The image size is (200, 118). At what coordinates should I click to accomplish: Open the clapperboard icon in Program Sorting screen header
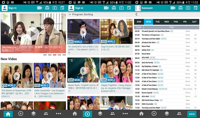pyautogui.click(x=114, y=8)
